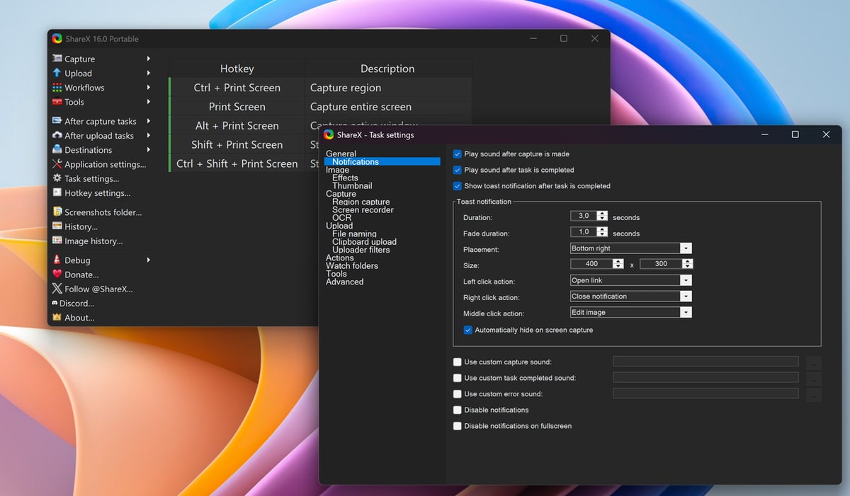Image resolution: width=850 pixels, height=496 pixels.
Task: Toggle Play sound after capture is made
Action: coord(458,154)
